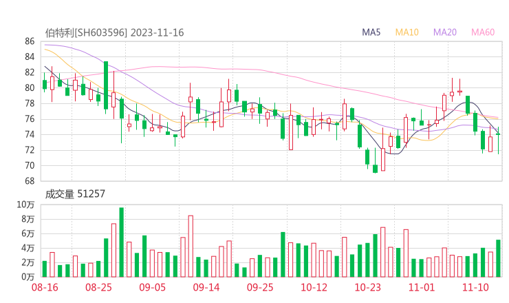Click the 08-25 date axis label
Screen dimensions: 509x303
click(x=98, y=287)
